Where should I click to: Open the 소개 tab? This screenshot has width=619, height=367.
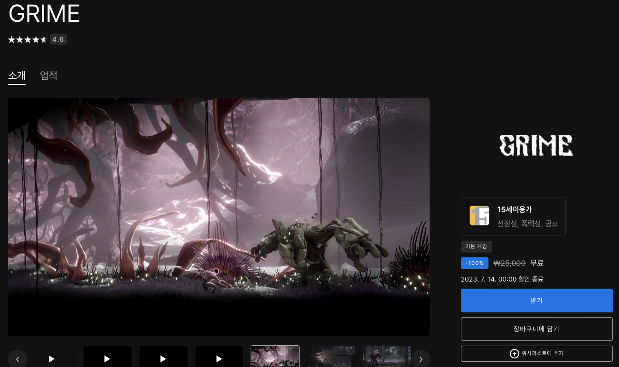(x=17, y=75)
